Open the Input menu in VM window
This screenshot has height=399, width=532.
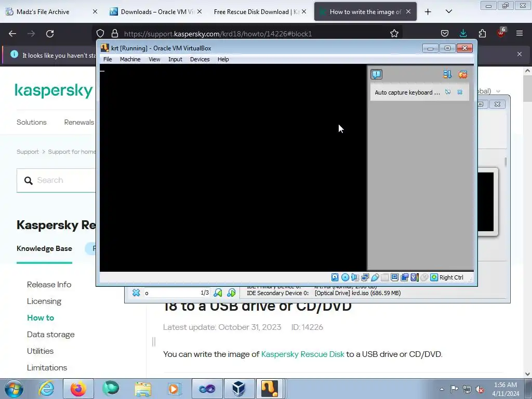pyautogui.click(x=175, y=59)
